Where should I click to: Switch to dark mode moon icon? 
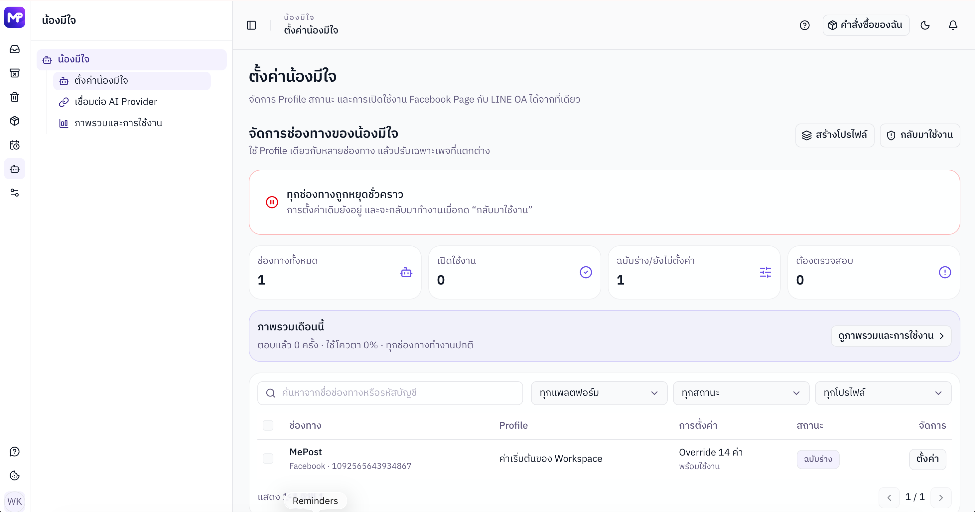pos(925,25)
